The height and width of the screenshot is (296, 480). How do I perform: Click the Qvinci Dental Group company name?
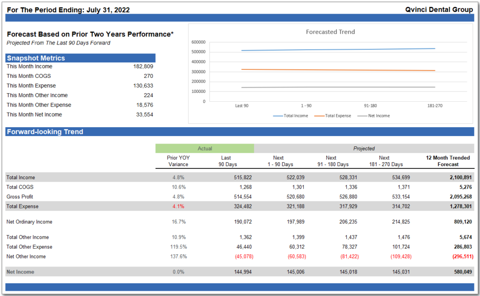click(439, 10)
